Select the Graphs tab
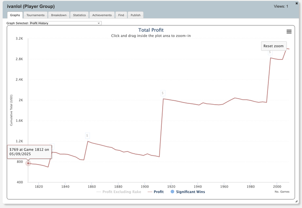302x208 pixels. 15,15
